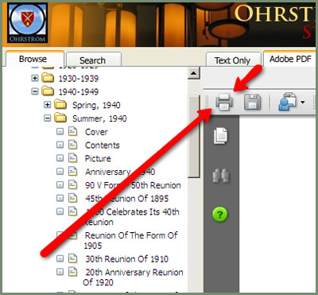318x295 pixels.
Task: Click the Spring, 1940 folder icon
Action: 60,104
